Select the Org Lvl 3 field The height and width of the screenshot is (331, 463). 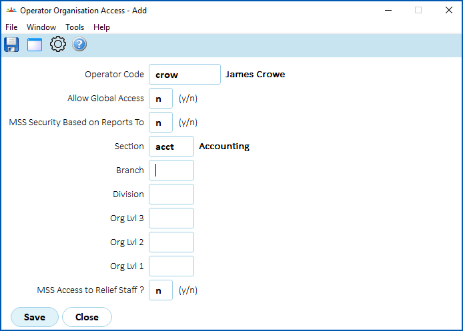click(x=171, y=218)
